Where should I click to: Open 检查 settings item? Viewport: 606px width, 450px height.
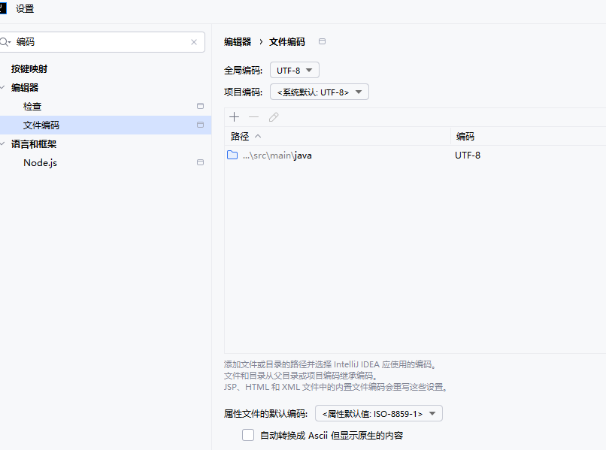(32, 106)
